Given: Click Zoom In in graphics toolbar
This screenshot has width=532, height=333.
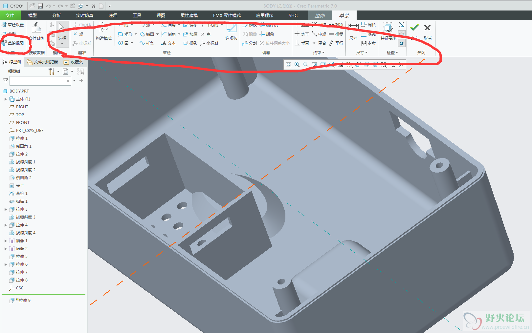Looking at the screenshot, I should pos(297,65).
